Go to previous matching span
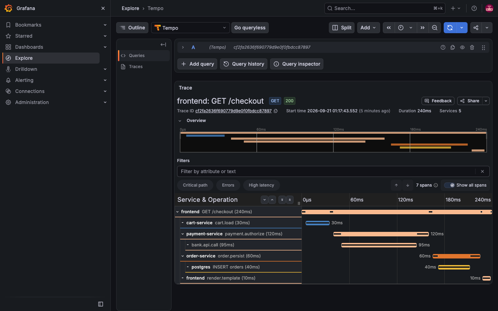498x311 pixels. (396, 185)
